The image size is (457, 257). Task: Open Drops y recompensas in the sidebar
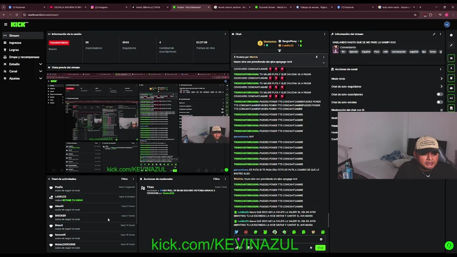pyautogui.click(x=23, y=57)
